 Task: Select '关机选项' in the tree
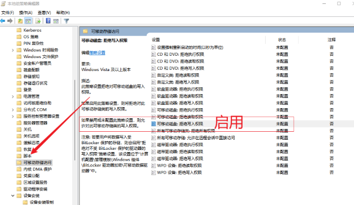click(x=32, y=136)
